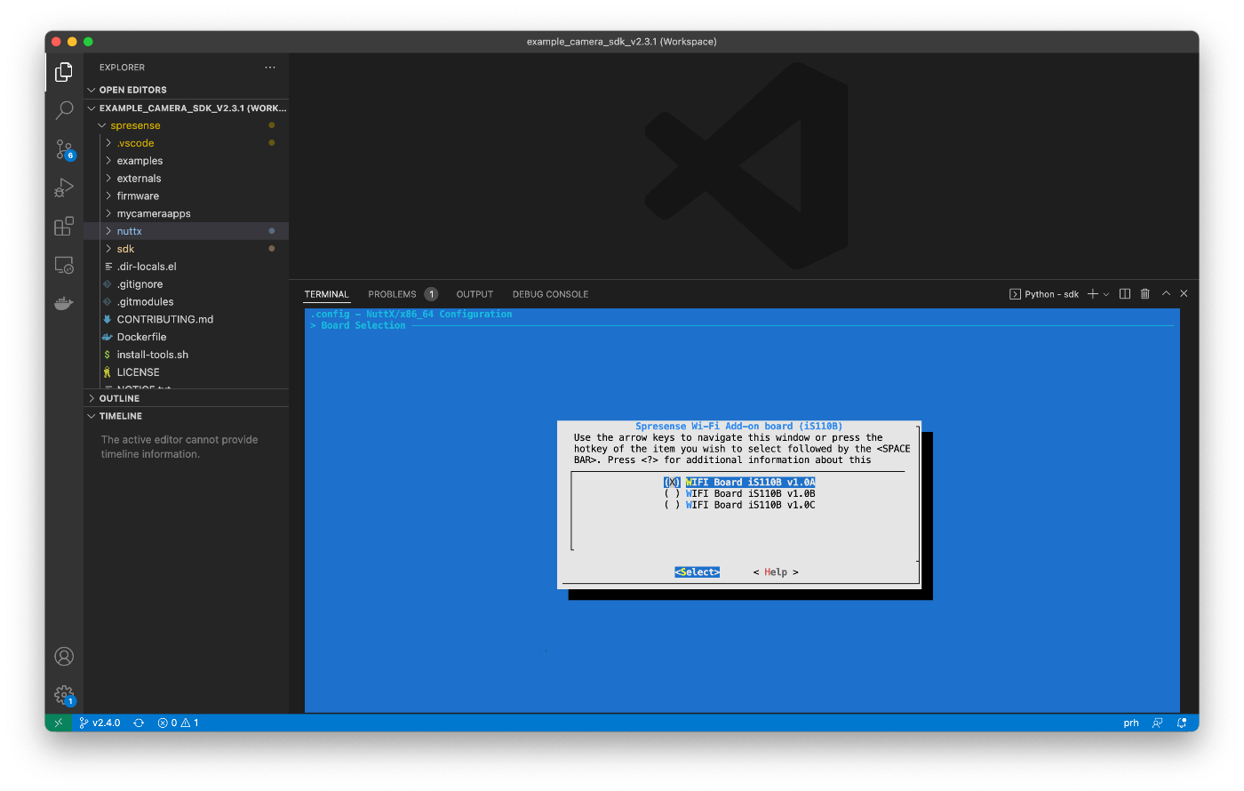Select WIFI Board iS110B v1.0B option
The image size is (1244, 791).
coord(739,493)
